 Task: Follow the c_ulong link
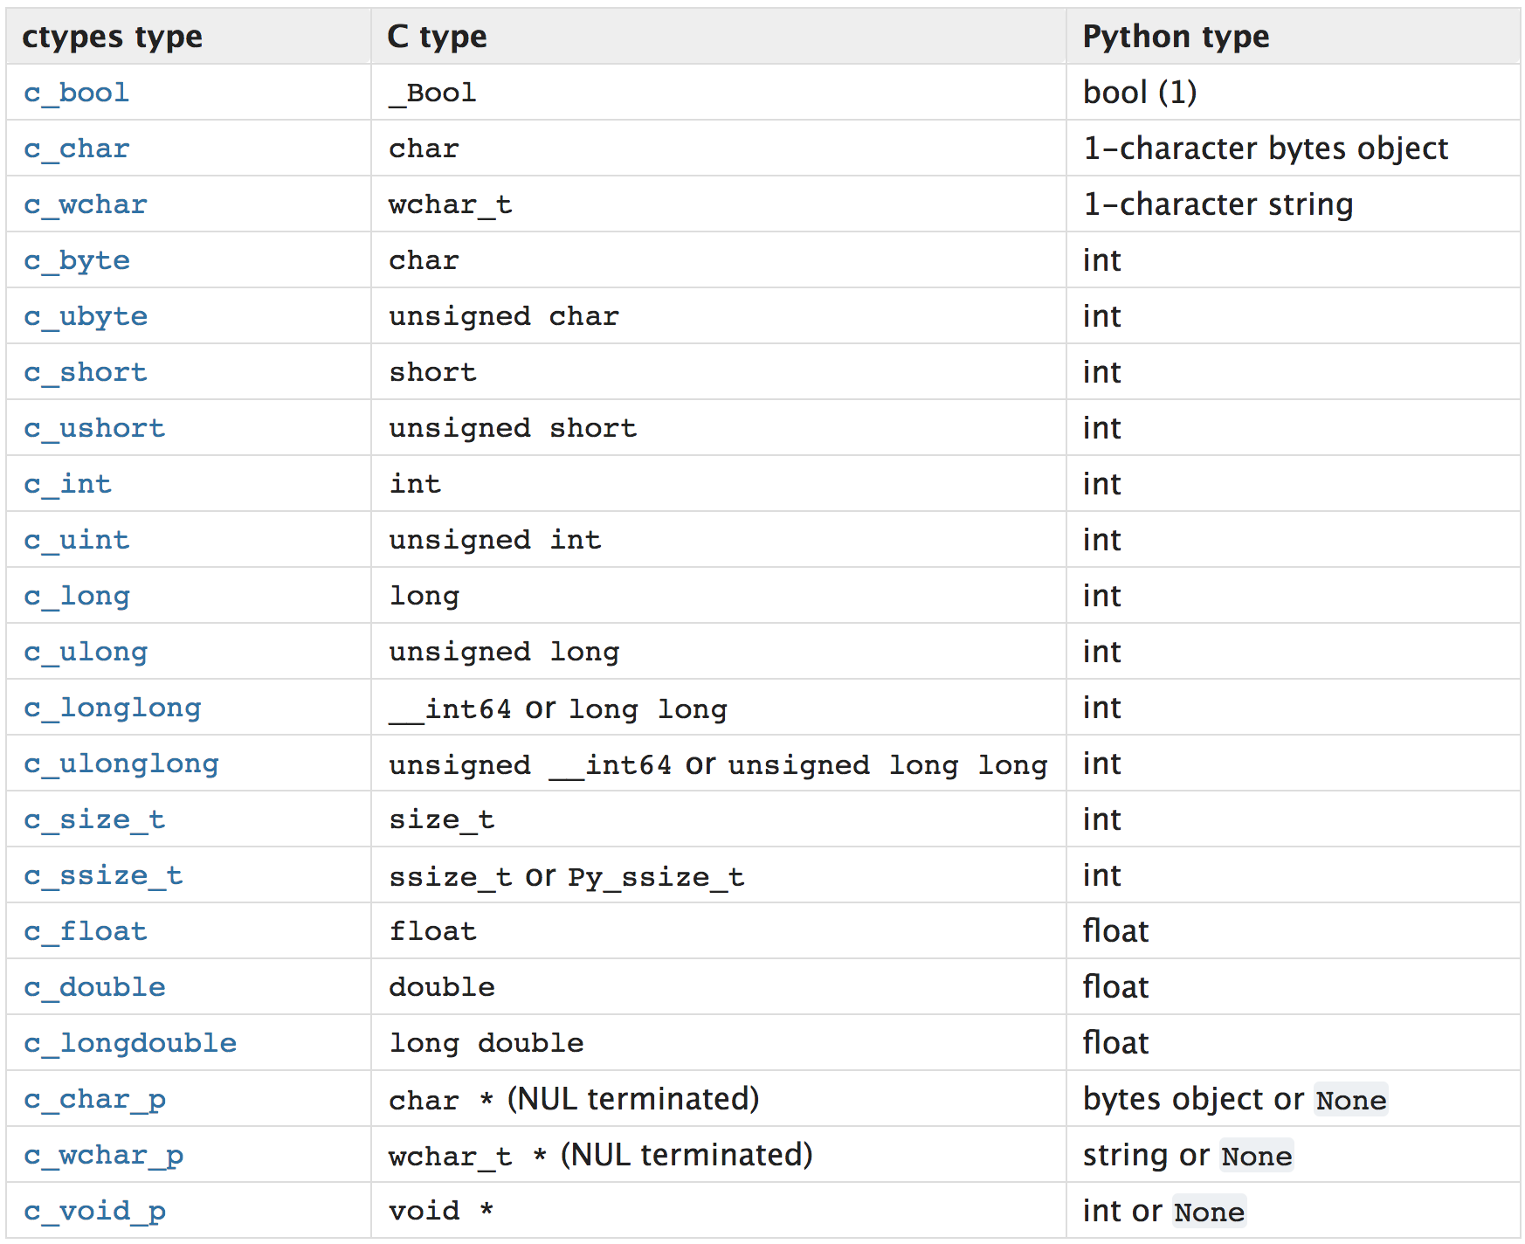86,652
